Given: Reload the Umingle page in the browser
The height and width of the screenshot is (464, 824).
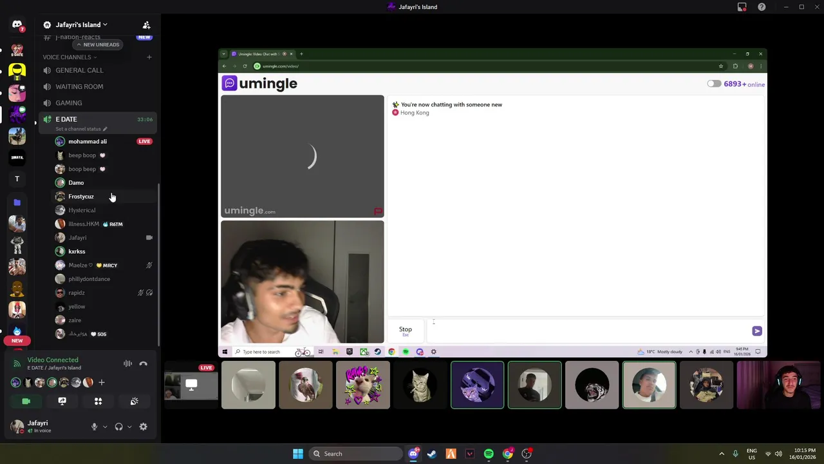Looking at the screenshot, I should click(x=245, y=66).
